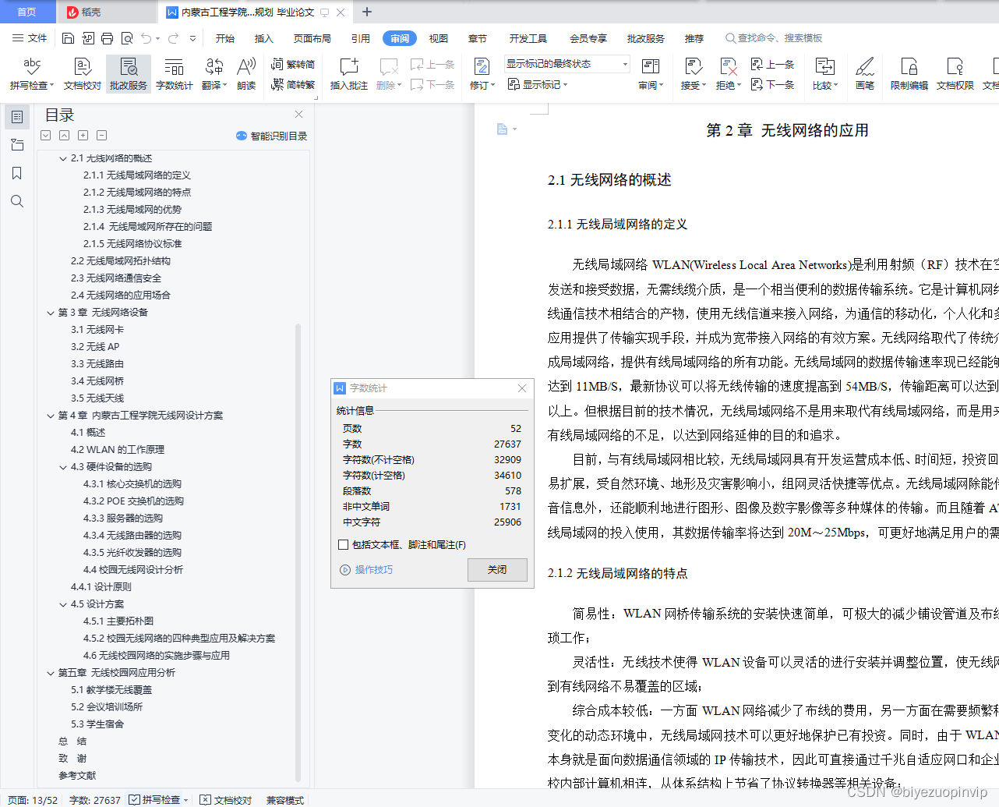Viewport: 999px width, 807px height.
Task: Click the Print icon in quick toolbar
Action: pos(107,38)
